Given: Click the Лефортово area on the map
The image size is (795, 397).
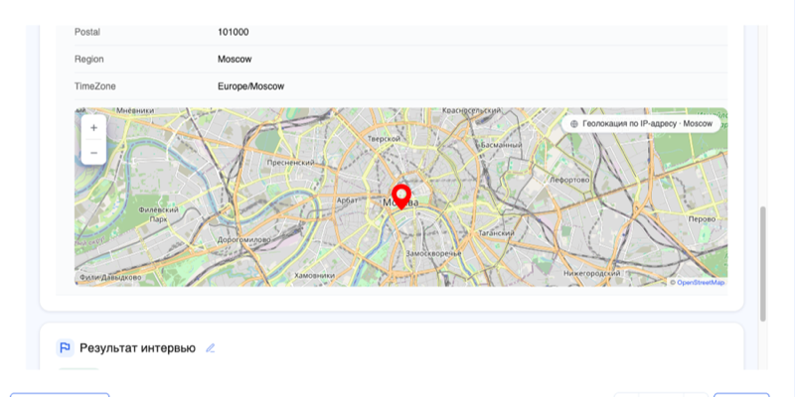Looking at the screenshot, I should point(569,180).
